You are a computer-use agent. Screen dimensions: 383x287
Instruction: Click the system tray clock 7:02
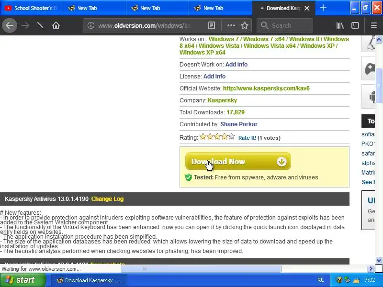[370, 280]
